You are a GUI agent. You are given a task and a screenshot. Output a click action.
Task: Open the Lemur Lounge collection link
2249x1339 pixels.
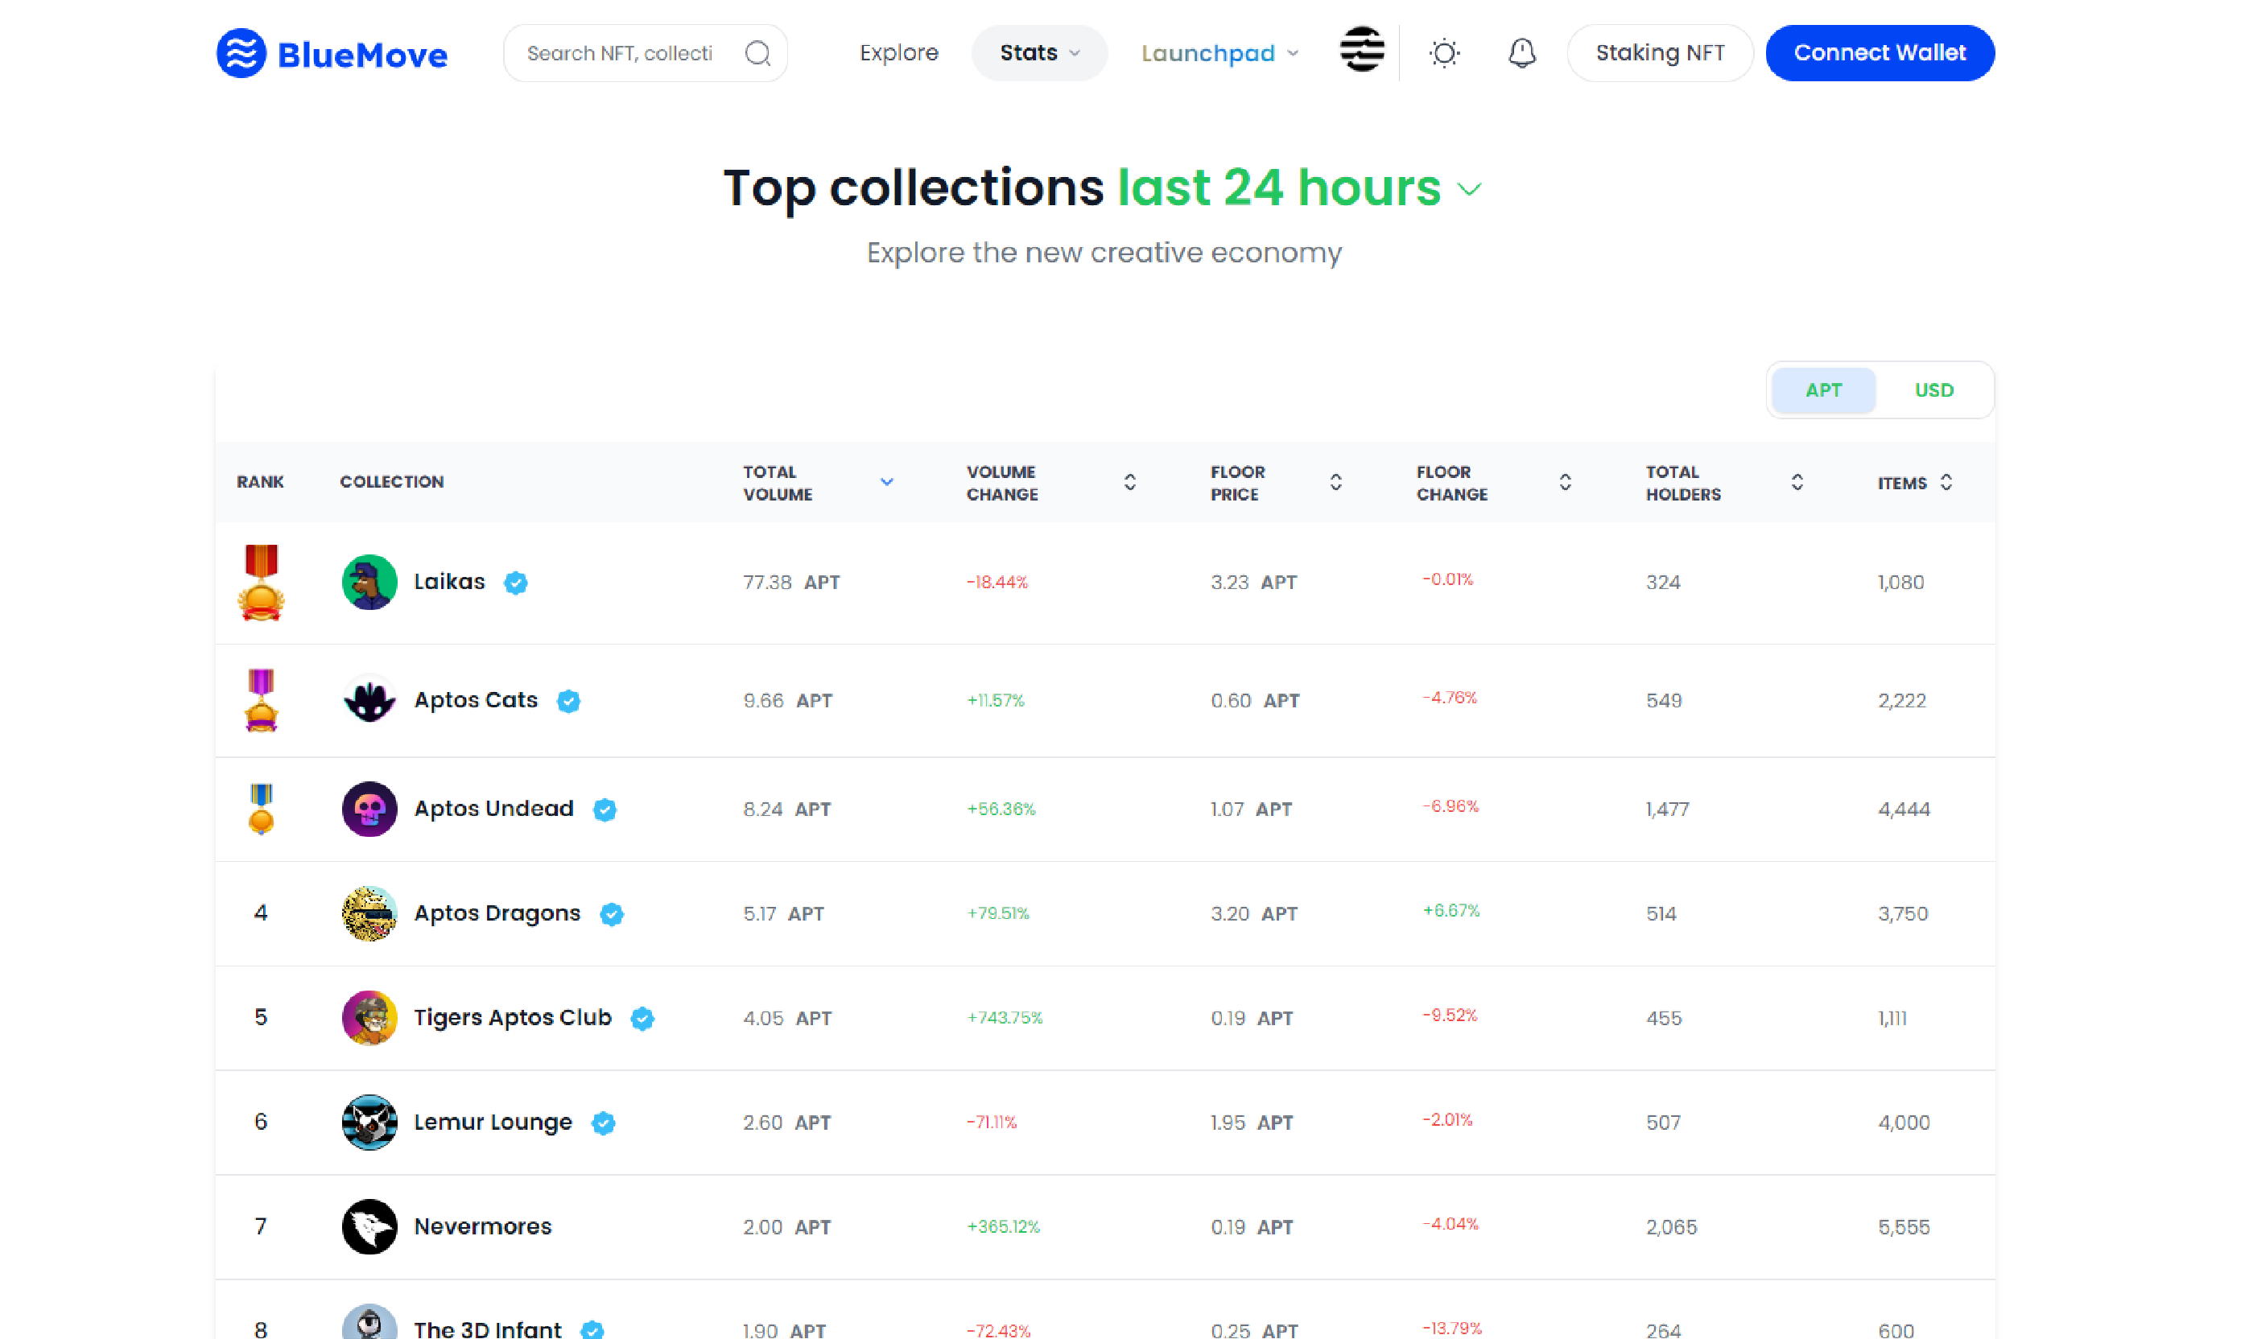click(x=493, y=1123)
